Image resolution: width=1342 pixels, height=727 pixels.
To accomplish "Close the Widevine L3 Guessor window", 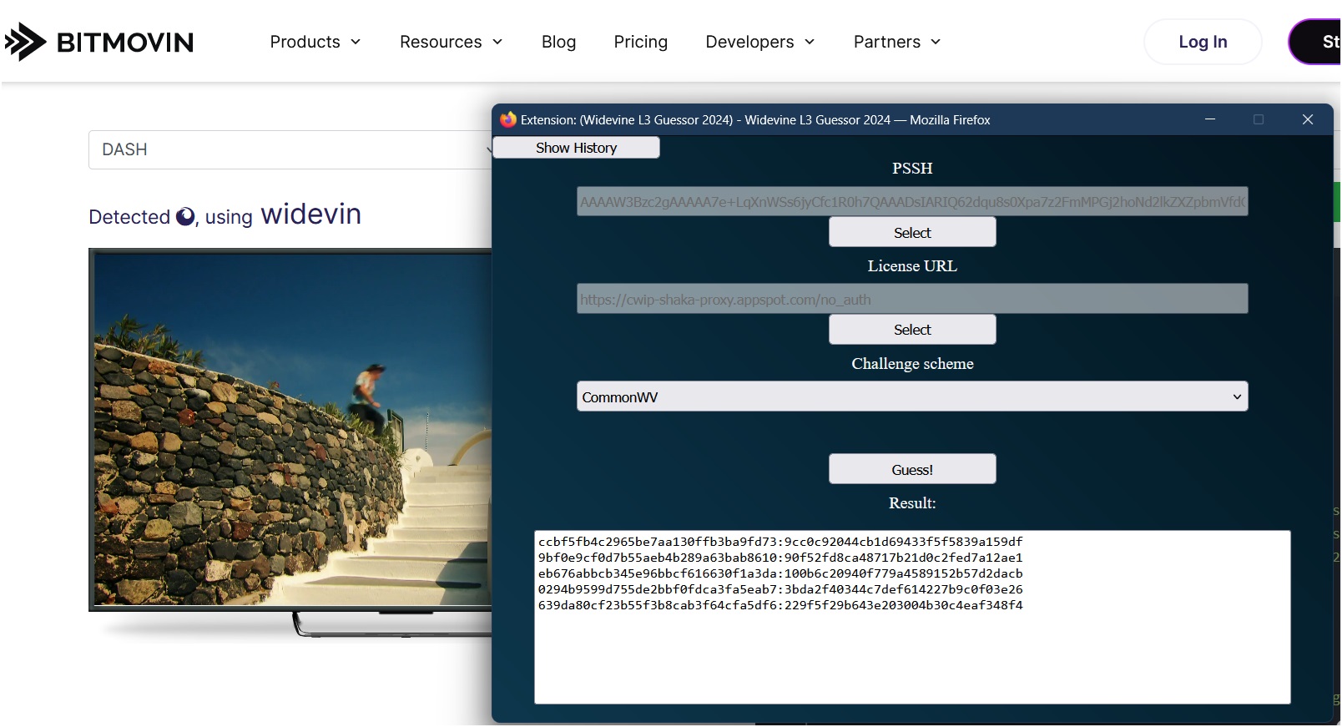I will (x=1307, y=120).
